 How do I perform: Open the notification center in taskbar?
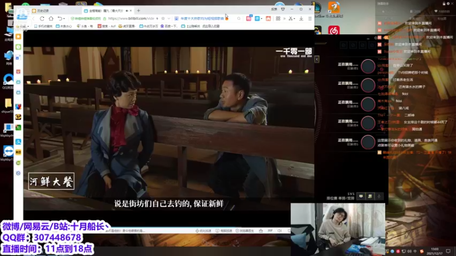pyautogui.click(x=448, y=251)
